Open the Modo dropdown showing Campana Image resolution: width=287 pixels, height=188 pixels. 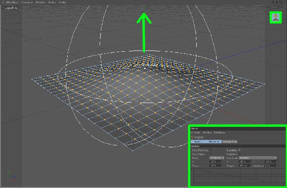[x=217, y=158]
